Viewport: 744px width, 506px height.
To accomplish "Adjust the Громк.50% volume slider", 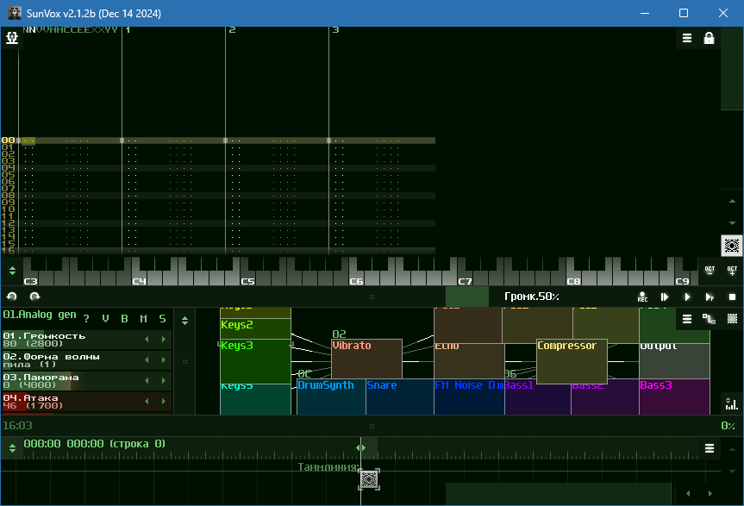I will point(531,297).
